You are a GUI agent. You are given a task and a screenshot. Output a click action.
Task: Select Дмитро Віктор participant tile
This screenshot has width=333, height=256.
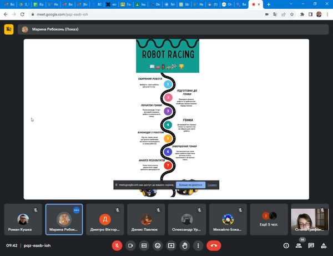tap(105, 219)
